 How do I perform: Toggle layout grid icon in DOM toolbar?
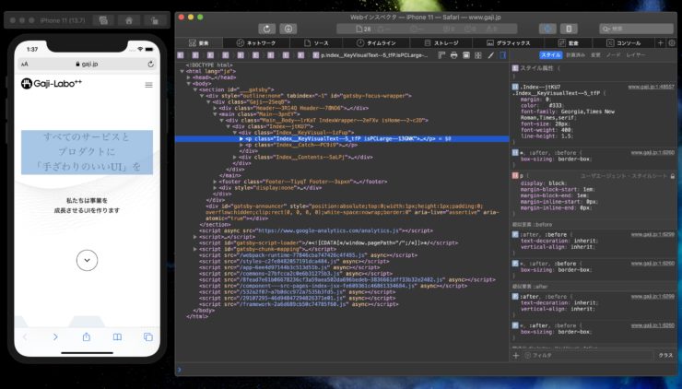click(x=478, y=55)
